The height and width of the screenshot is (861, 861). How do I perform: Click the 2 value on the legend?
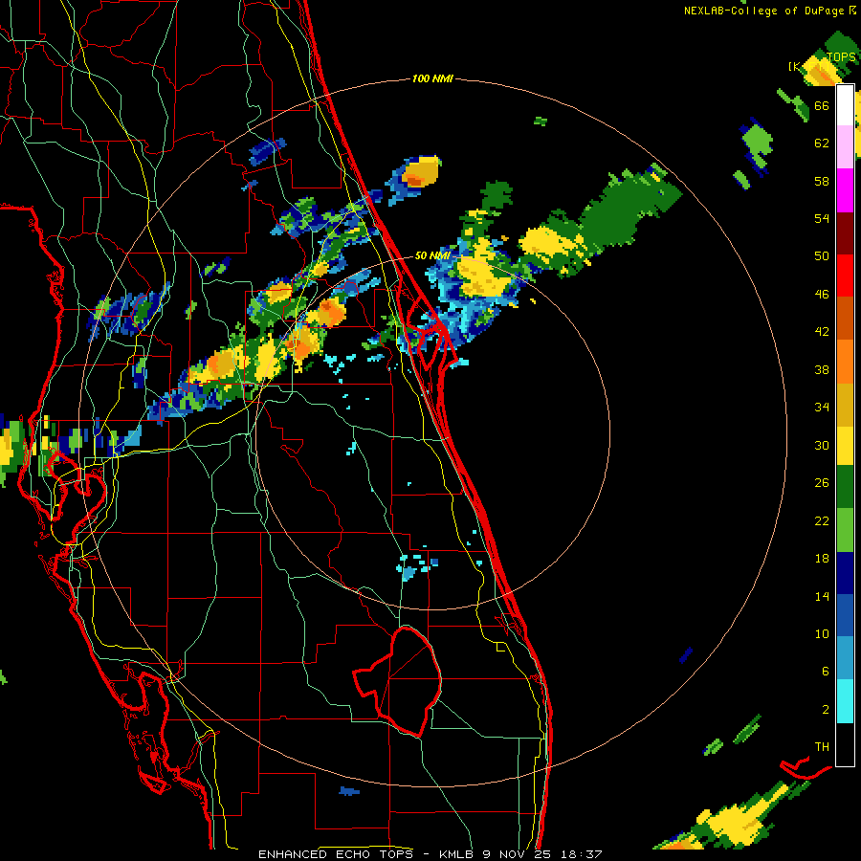tap(826, 709)
